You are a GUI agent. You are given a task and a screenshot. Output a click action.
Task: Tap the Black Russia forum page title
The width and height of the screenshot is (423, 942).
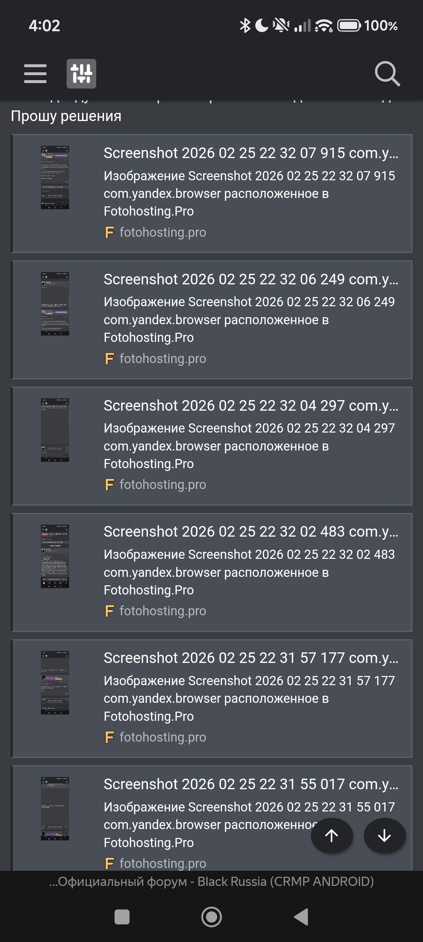(x=211, y=882)
